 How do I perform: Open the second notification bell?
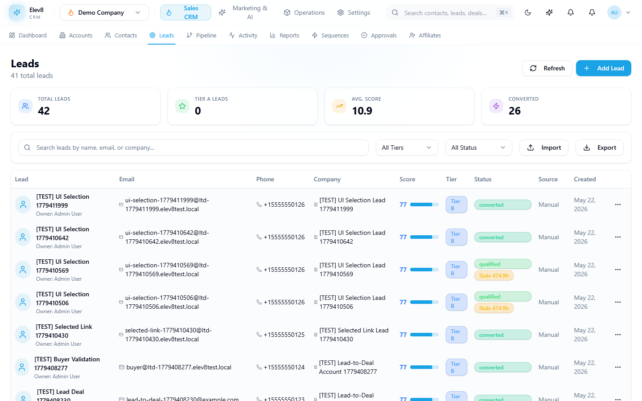tap(592, 12)
